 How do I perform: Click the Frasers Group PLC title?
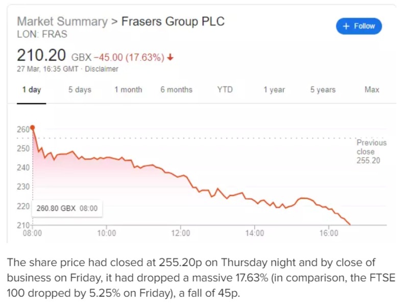point(173,21)
